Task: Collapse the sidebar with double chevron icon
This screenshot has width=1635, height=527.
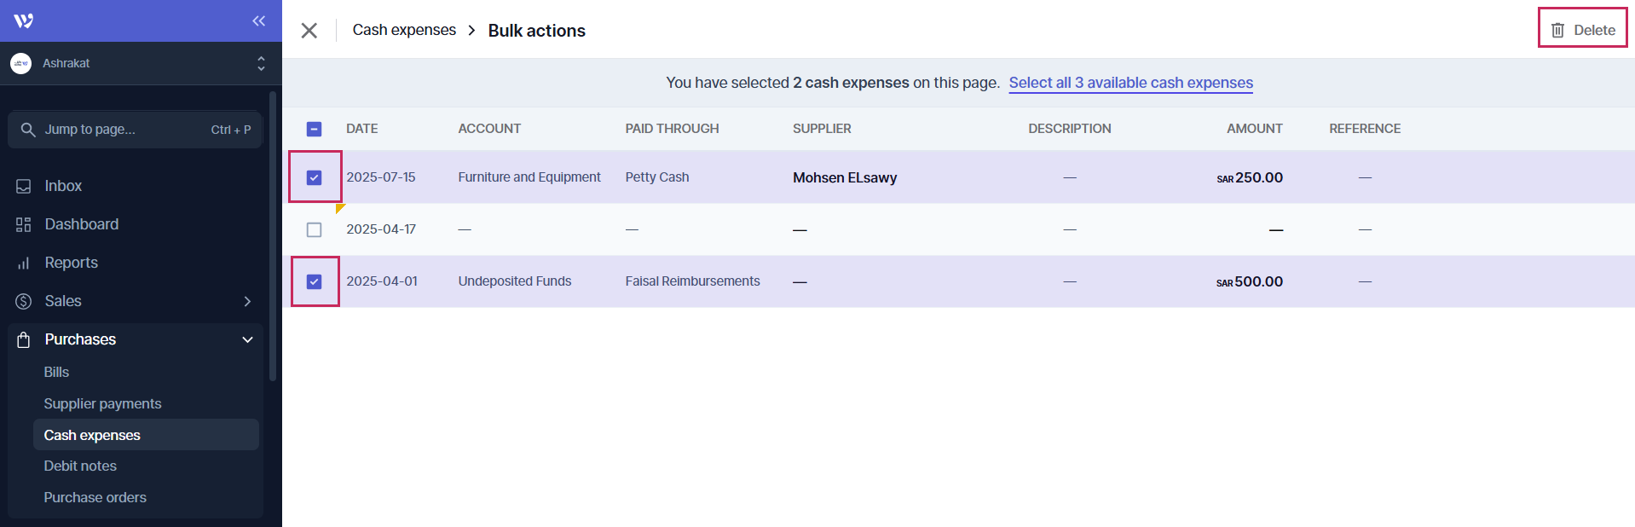Action: pyautogui.click(x=258, y=21)
